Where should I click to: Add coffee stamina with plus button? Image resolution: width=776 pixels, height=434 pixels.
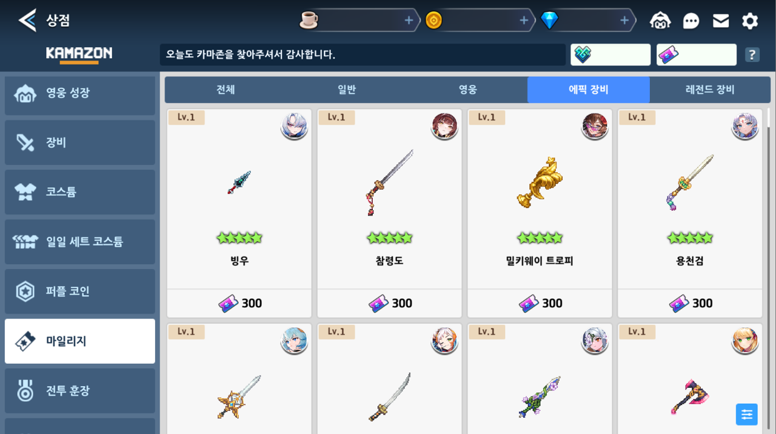(409, 21)
